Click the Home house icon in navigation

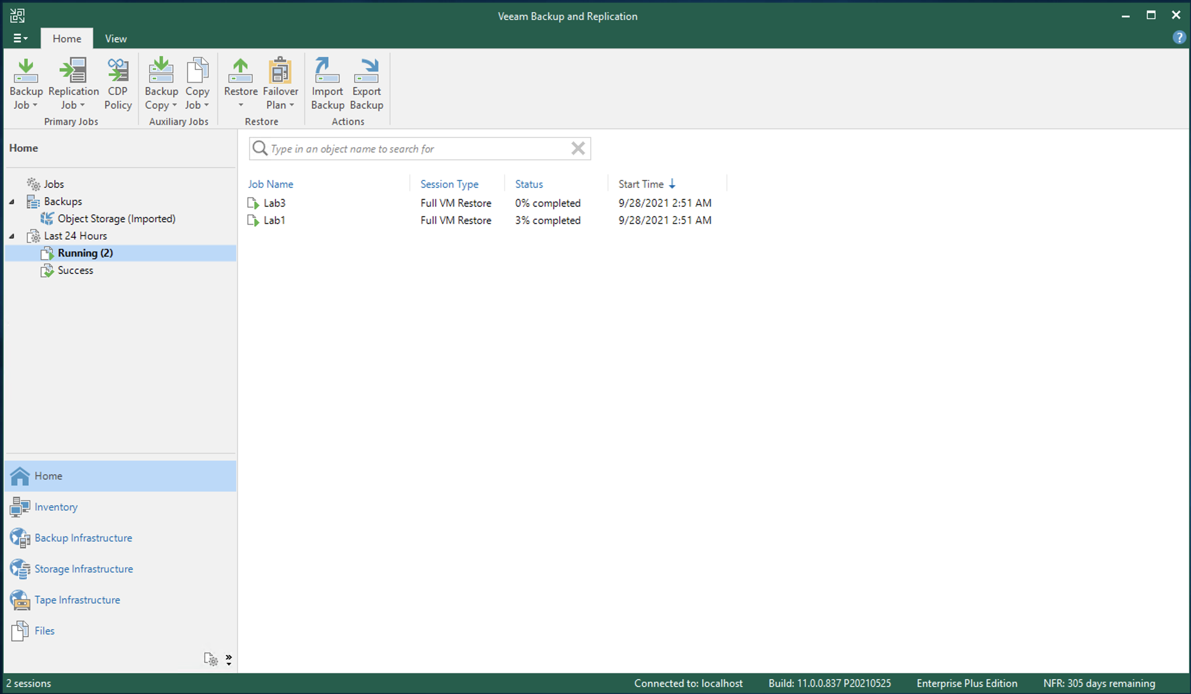(20, 476)
